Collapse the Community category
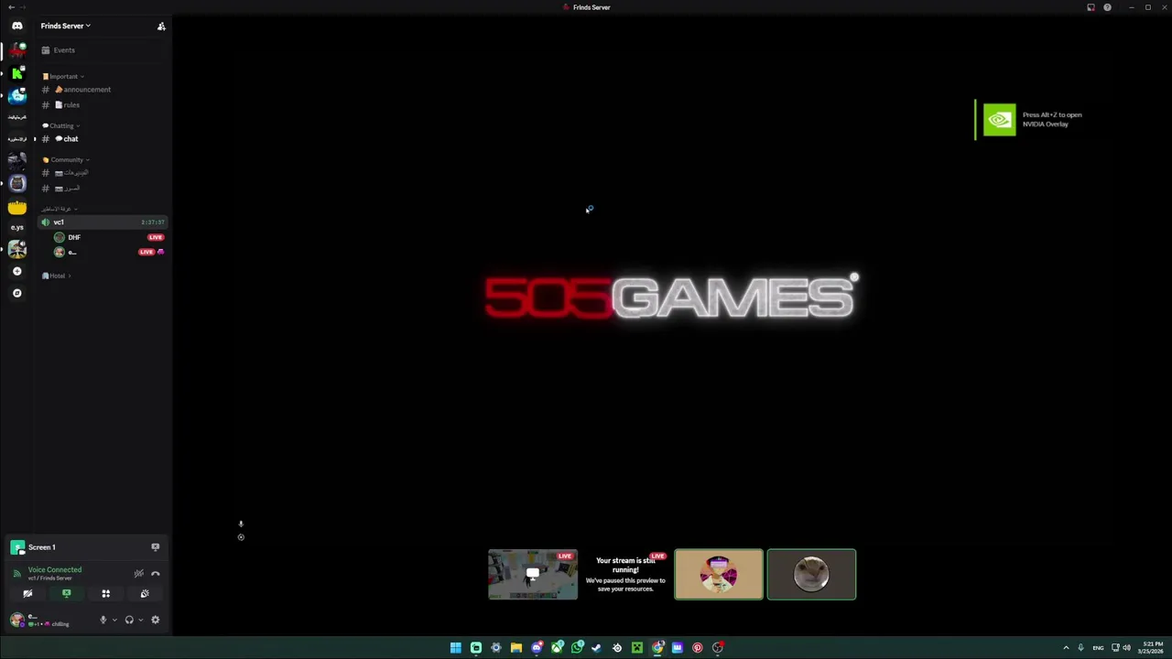 66,159
